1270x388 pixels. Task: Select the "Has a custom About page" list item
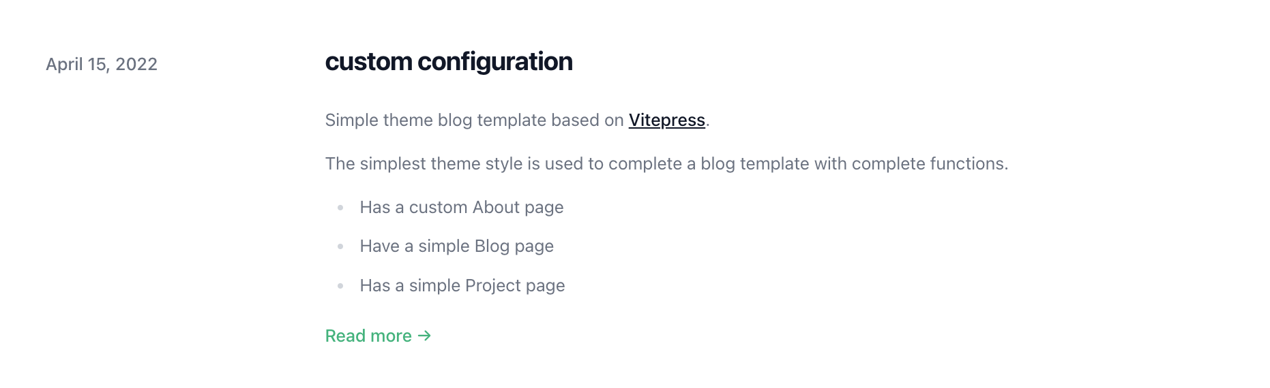[x=461, y=208]
